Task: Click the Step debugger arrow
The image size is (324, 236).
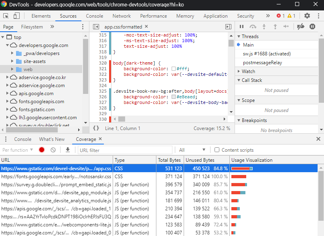Action: click(x=286, y=26)
